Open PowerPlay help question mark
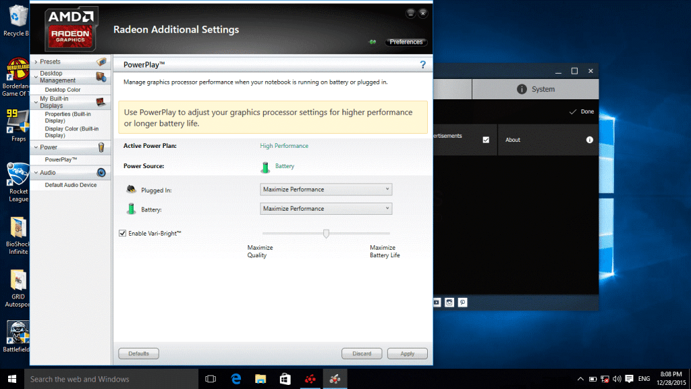 (x=422, y=65)
